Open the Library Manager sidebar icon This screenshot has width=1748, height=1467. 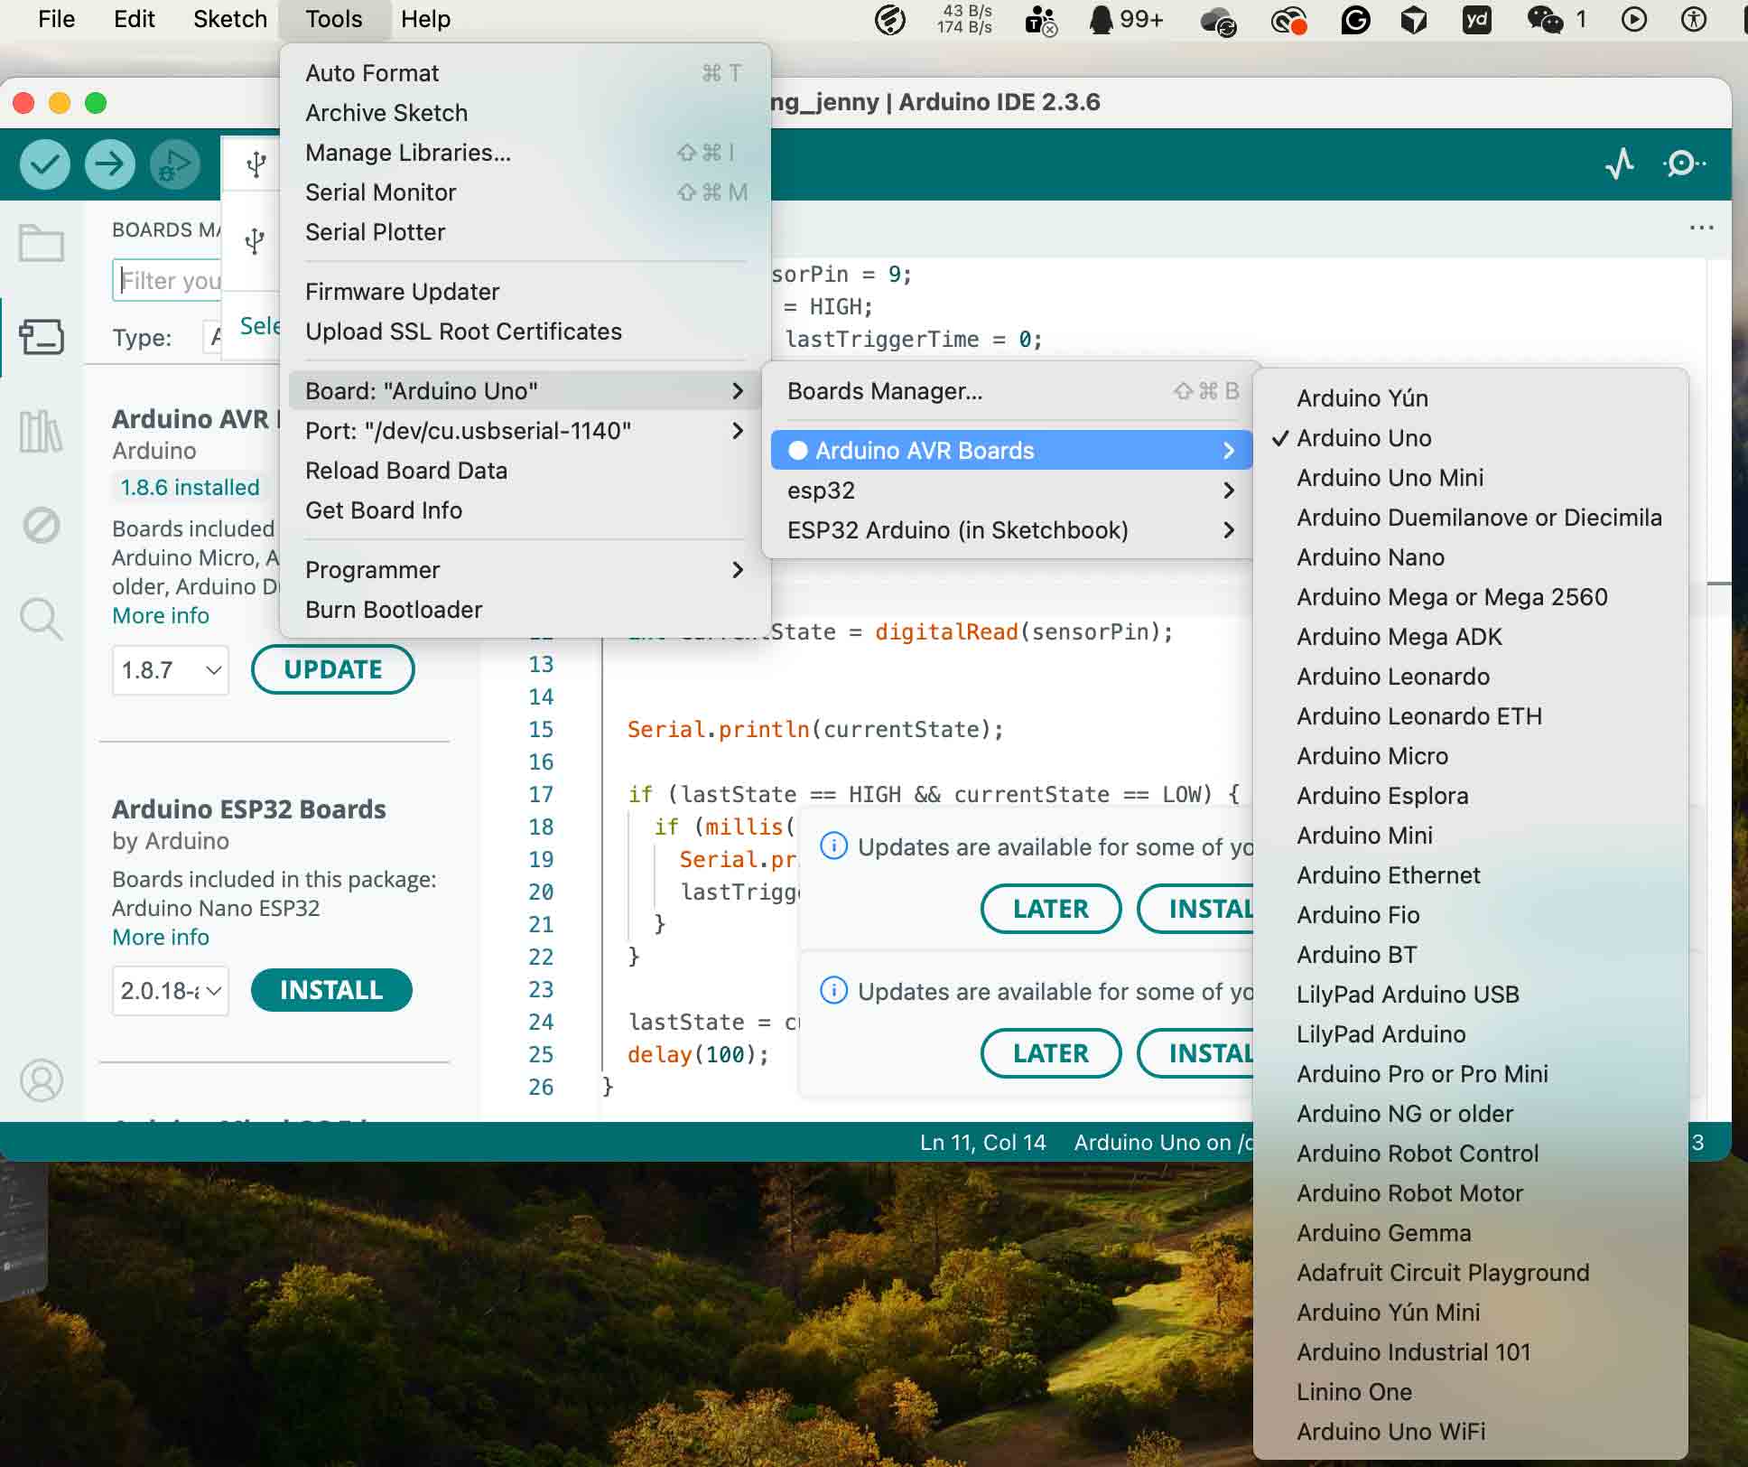point(42,432)
